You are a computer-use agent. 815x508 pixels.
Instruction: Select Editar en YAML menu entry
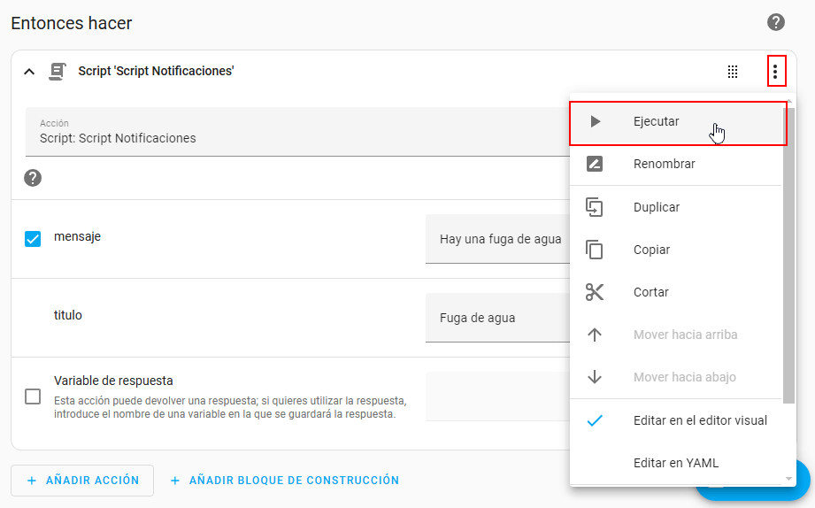coord(674,462)
